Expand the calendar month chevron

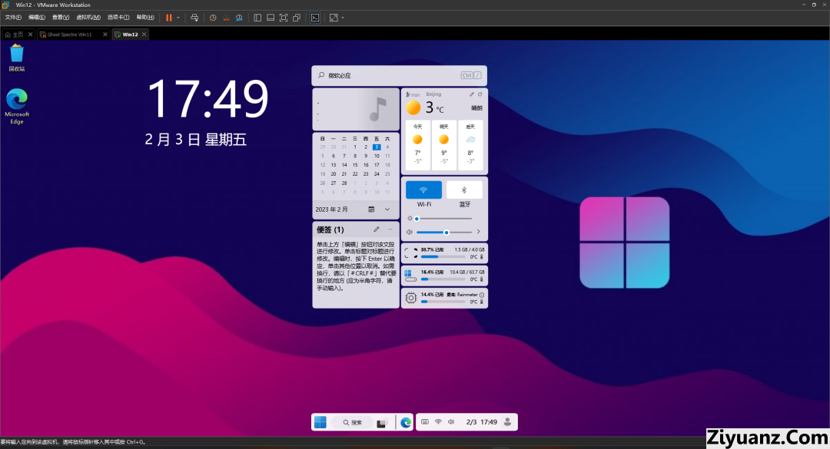(387, 209)
